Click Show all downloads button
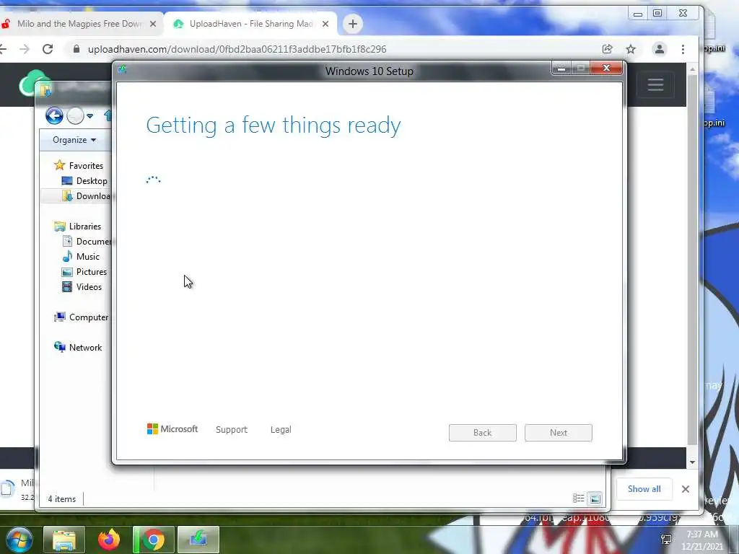739x554 pixels. tap(644, 489)
